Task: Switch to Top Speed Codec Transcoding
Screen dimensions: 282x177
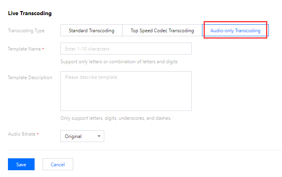Action: pyautogui.click(x=162, y=31)
